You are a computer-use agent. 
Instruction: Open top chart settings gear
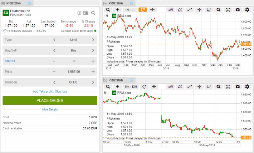tap(247, 10)
